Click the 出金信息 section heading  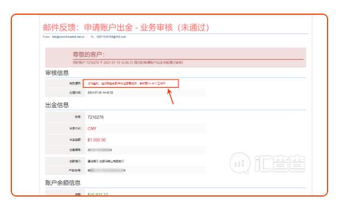coord(57,105)
